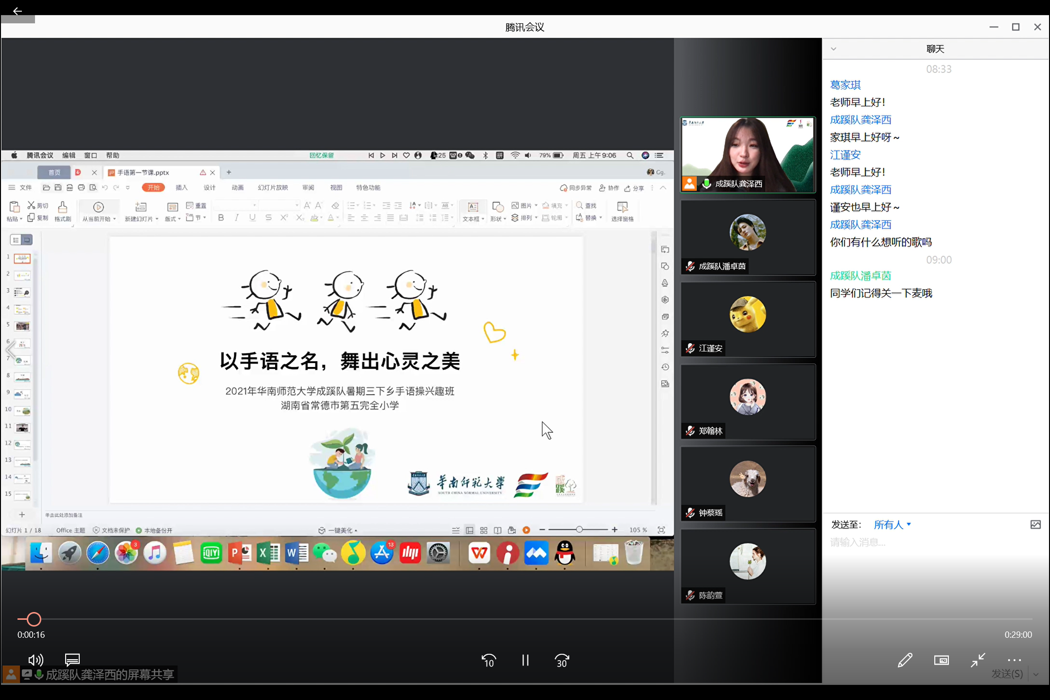
Task: Open the 插入 ribbon tab in WPS
Action: pos(181,188)
